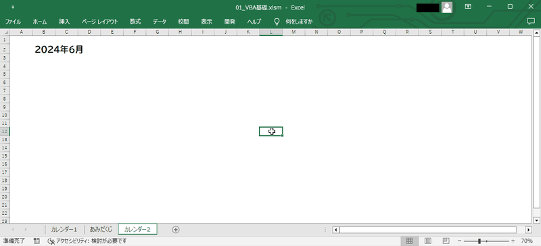Click horizontal scrollbar right arrow

tap(529, 230)
